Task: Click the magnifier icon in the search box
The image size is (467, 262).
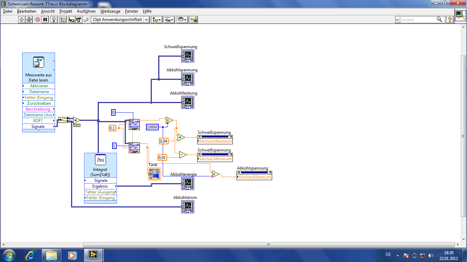Action: click(440, 20)
